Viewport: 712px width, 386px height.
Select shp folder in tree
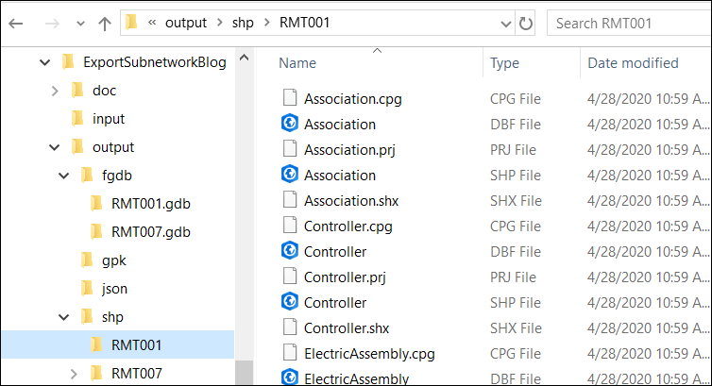click(x=112, y=317)
